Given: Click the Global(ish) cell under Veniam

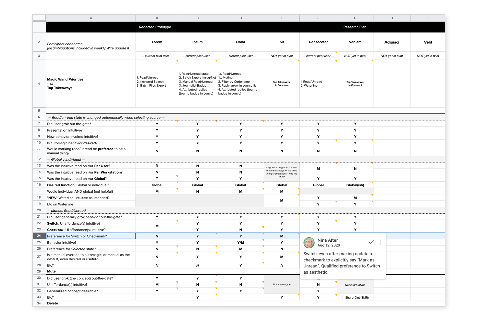Looking at the screenshot, I should (355, 185).
